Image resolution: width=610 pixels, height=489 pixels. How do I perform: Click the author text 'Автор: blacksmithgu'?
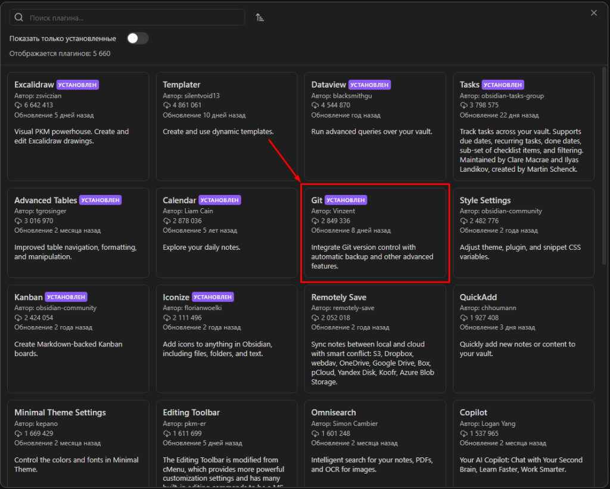point(341,96)
